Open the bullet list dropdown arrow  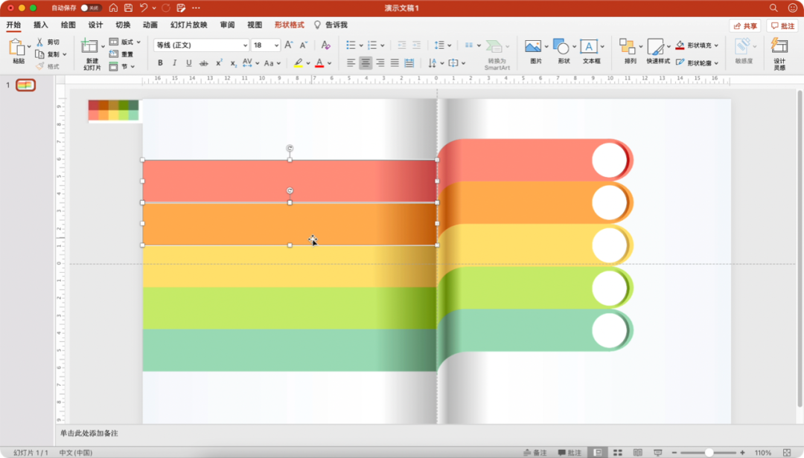[x=361, y=45]
